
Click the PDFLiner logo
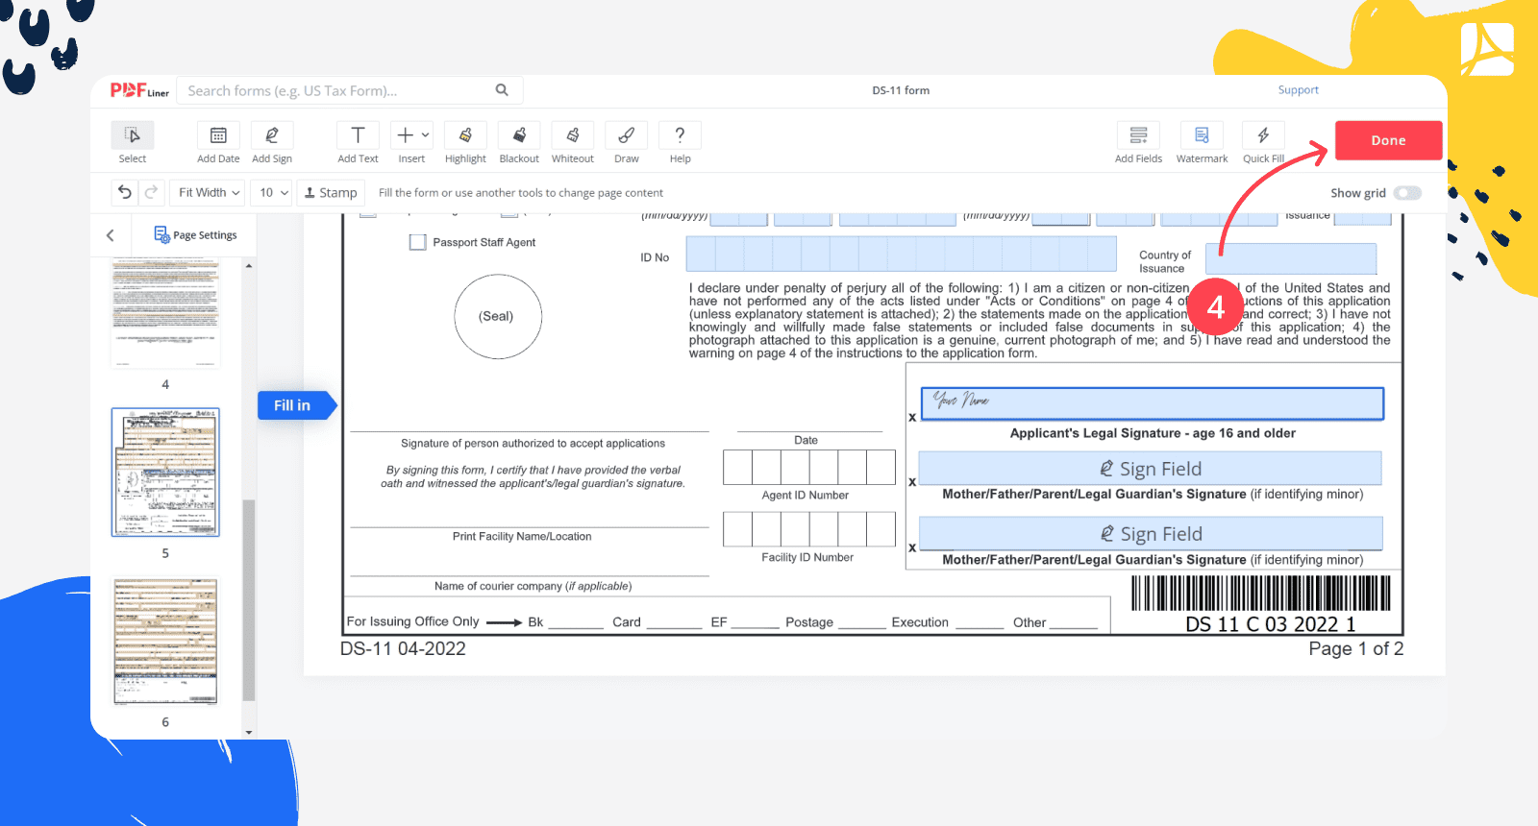click(139, 90)
